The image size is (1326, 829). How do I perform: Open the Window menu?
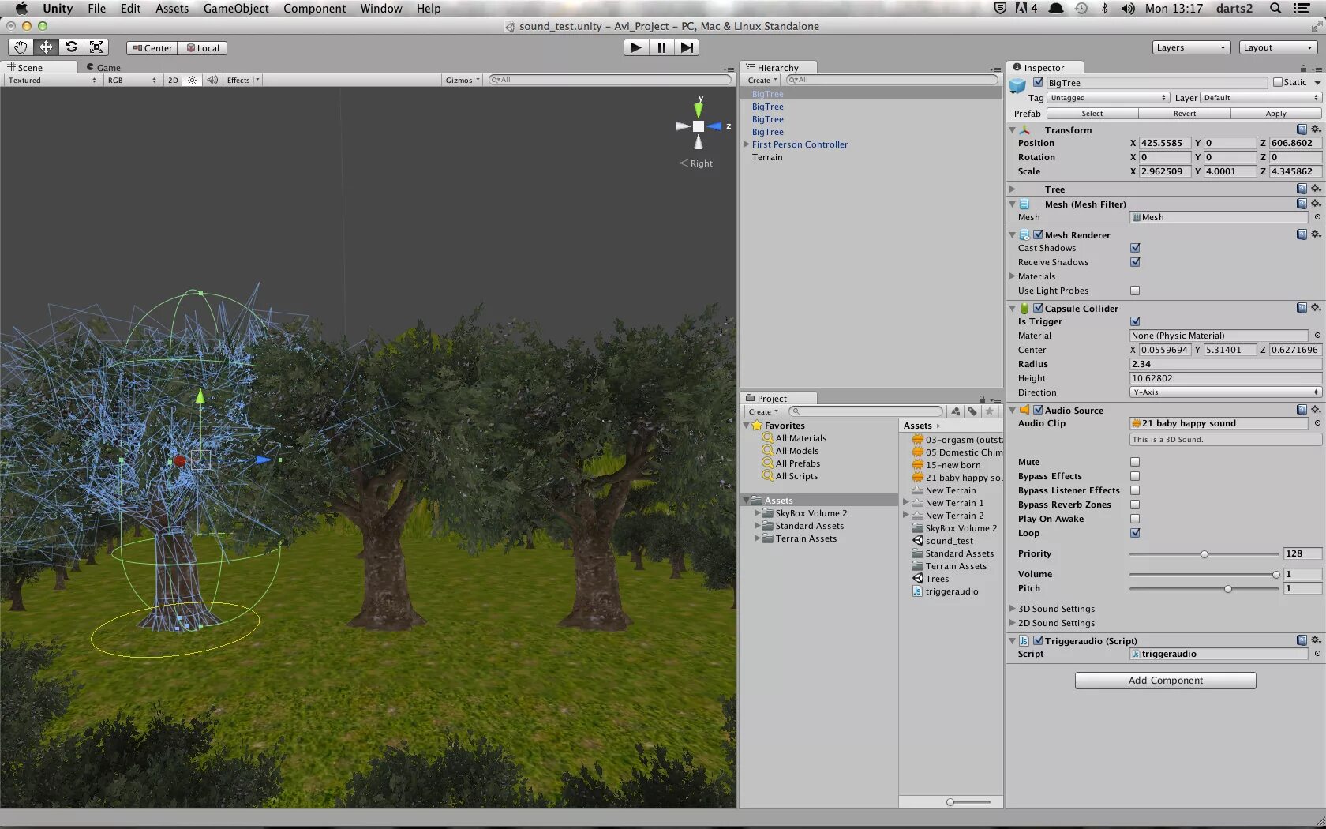click(x=381, y=9)
